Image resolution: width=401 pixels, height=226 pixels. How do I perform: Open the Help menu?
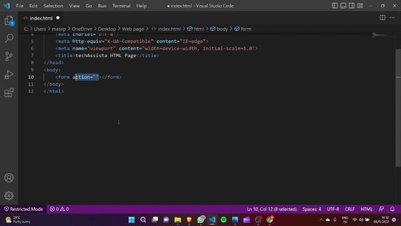142,6
